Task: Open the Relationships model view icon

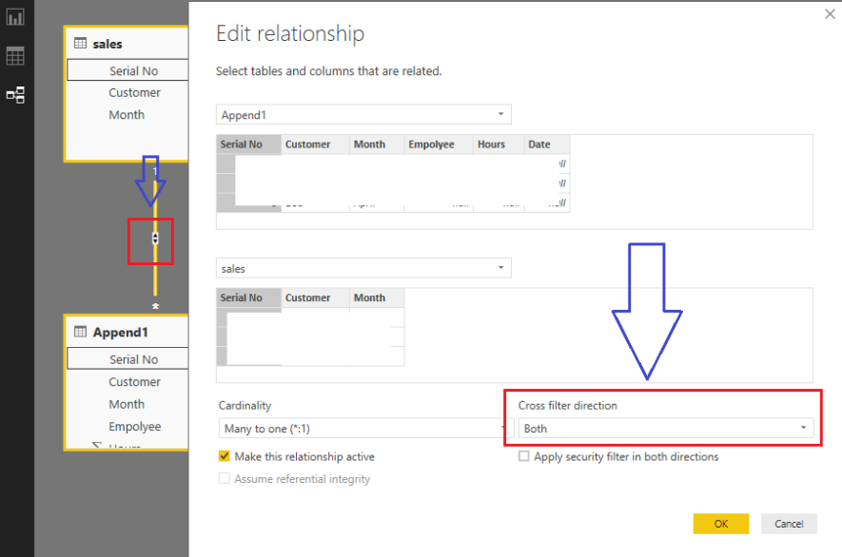Action: click(15, 94)
